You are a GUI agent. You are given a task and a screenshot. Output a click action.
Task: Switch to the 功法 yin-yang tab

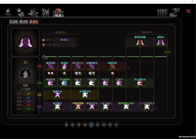point(58,13)
